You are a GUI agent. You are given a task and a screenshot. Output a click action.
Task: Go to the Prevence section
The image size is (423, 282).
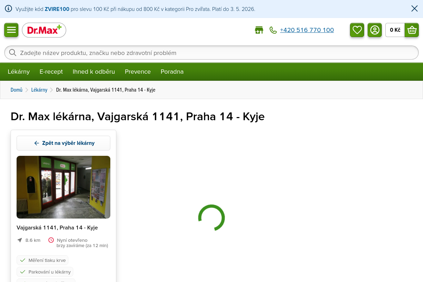(138, 72)
